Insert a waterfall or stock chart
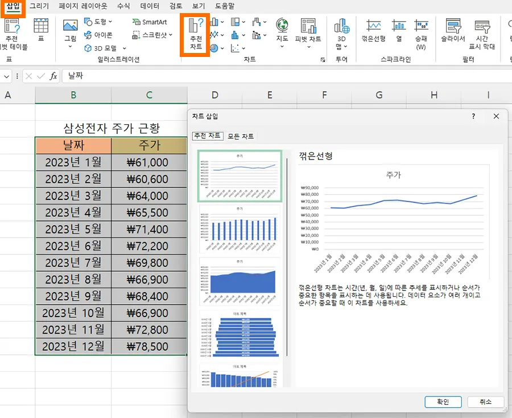The width and height of the screenshot is (512, 418). point(257,22)
